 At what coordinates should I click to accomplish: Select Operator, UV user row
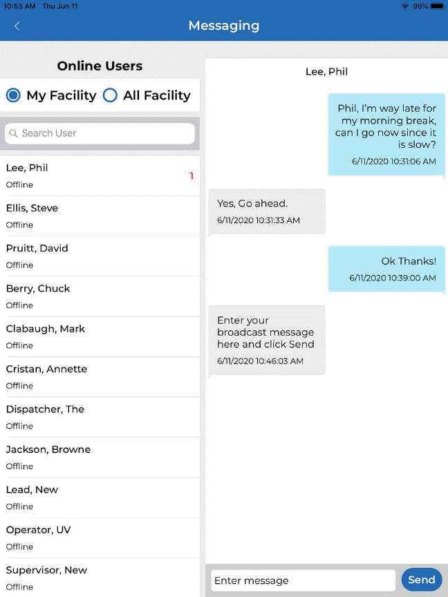100,538
